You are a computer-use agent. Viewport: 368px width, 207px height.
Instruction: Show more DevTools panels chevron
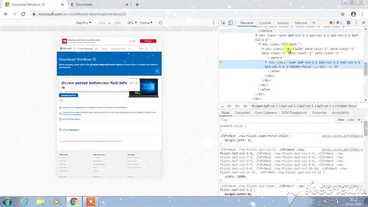(314, 23)
